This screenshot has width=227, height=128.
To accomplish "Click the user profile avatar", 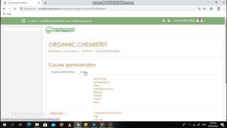I will (200, 21).
